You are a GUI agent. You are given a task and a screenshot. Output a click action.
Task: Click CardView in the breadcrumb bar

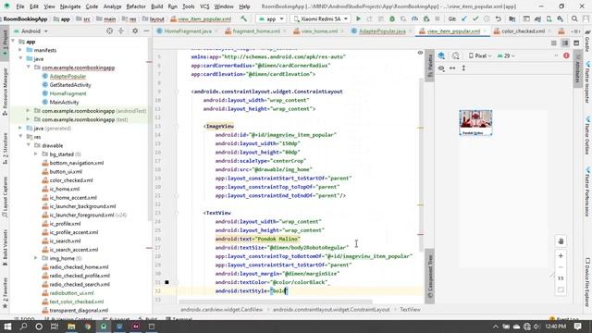click(221, 310)
